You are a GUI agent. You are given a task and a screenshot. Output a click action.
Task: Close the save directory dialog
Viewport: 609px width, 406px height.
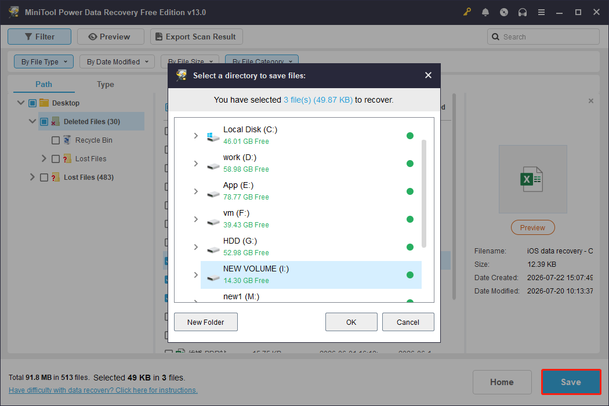coord(428,75)
